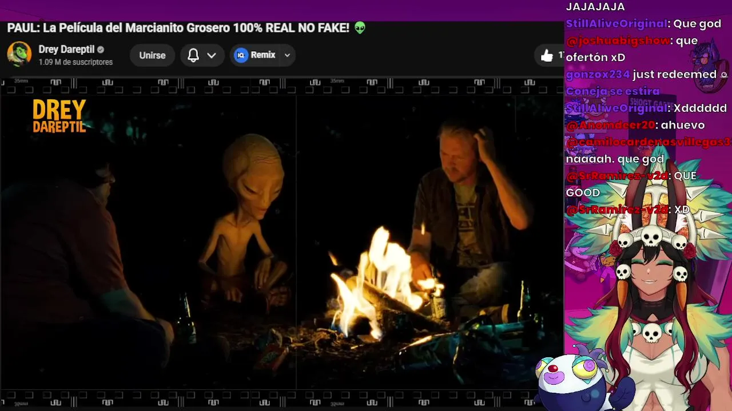The height and width of the screenshot is (411, 732).
Task: Expand the Remix dropdown arrow
Action: (287, 55)
